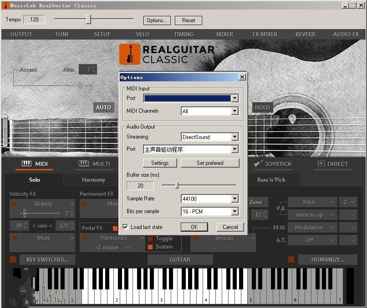Open the VELO tab
This screenshot has height=308, width=367.
[x=143, y=35]
